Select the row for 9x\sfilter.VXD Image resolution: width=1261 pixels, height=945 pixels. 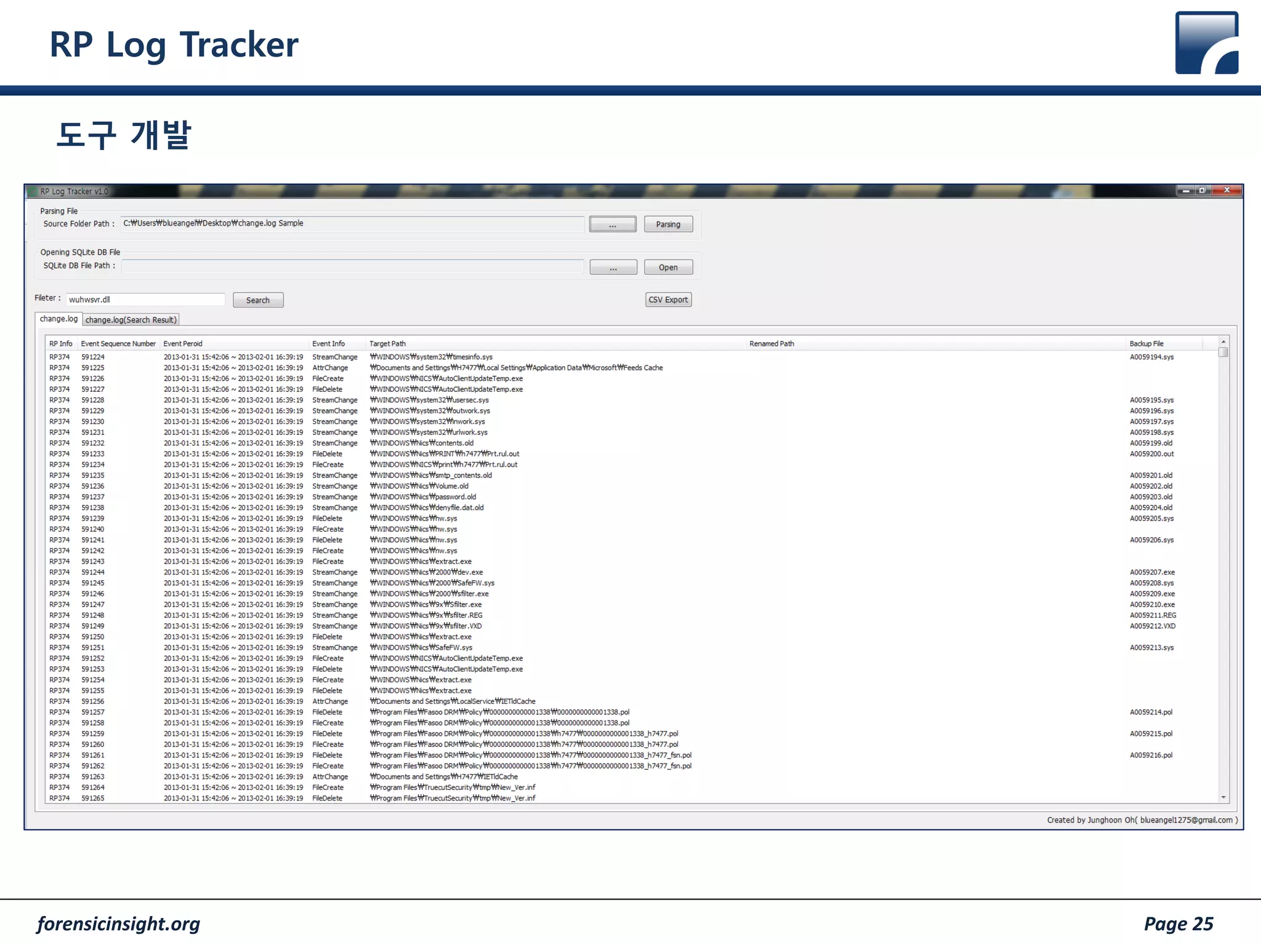(631, 626)
